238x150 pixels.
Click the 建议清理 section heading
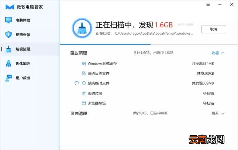click(79, 53)
